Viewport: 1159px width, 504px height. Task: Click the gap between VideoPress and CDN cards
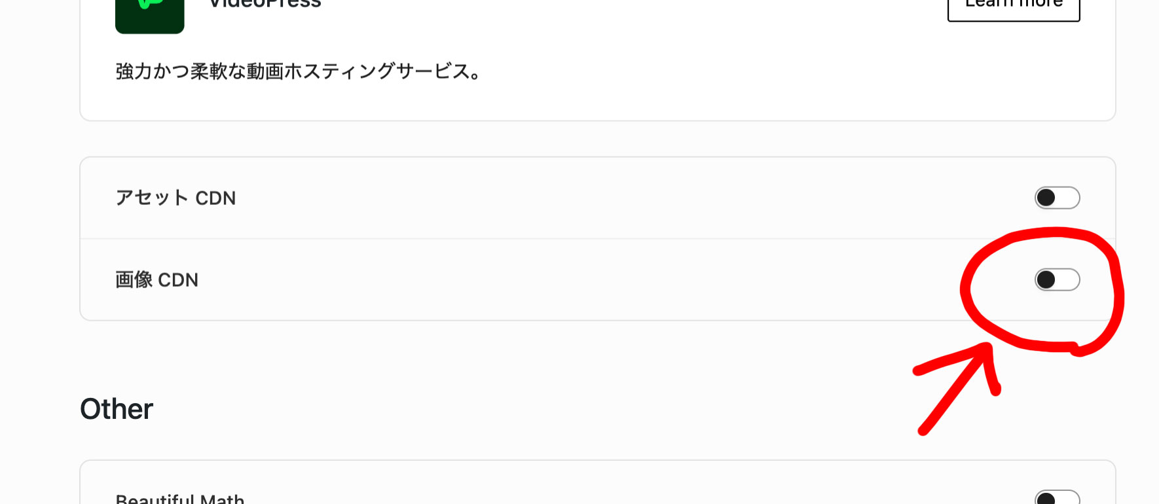coord(589,139)
